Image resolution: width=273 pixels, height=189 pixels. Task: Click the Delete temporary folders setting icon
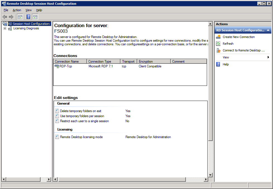(x=57, y=111)
